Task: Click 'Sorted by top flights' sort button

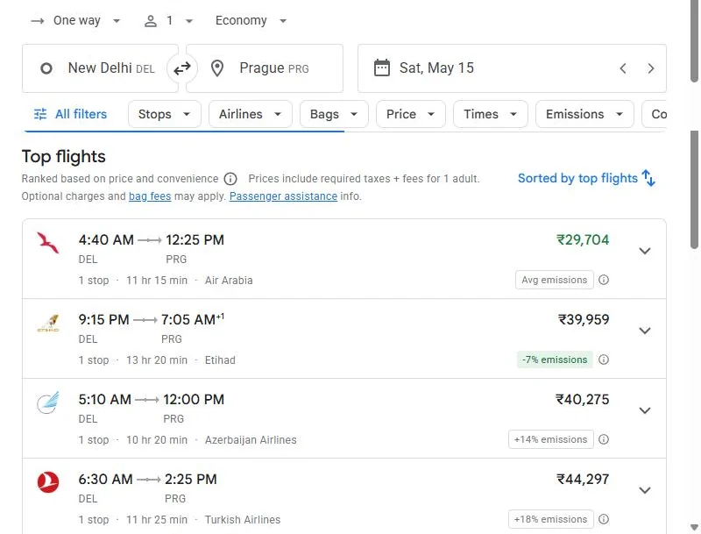Action: pos(586,178)
